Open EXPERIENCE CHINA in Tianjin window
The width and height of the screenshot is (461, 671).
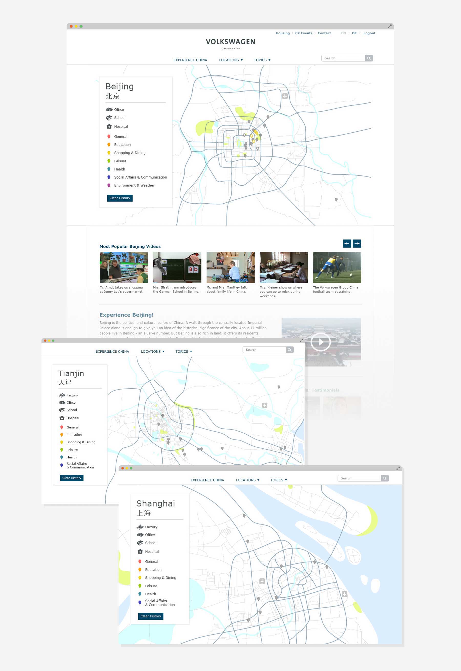point(112,352)
